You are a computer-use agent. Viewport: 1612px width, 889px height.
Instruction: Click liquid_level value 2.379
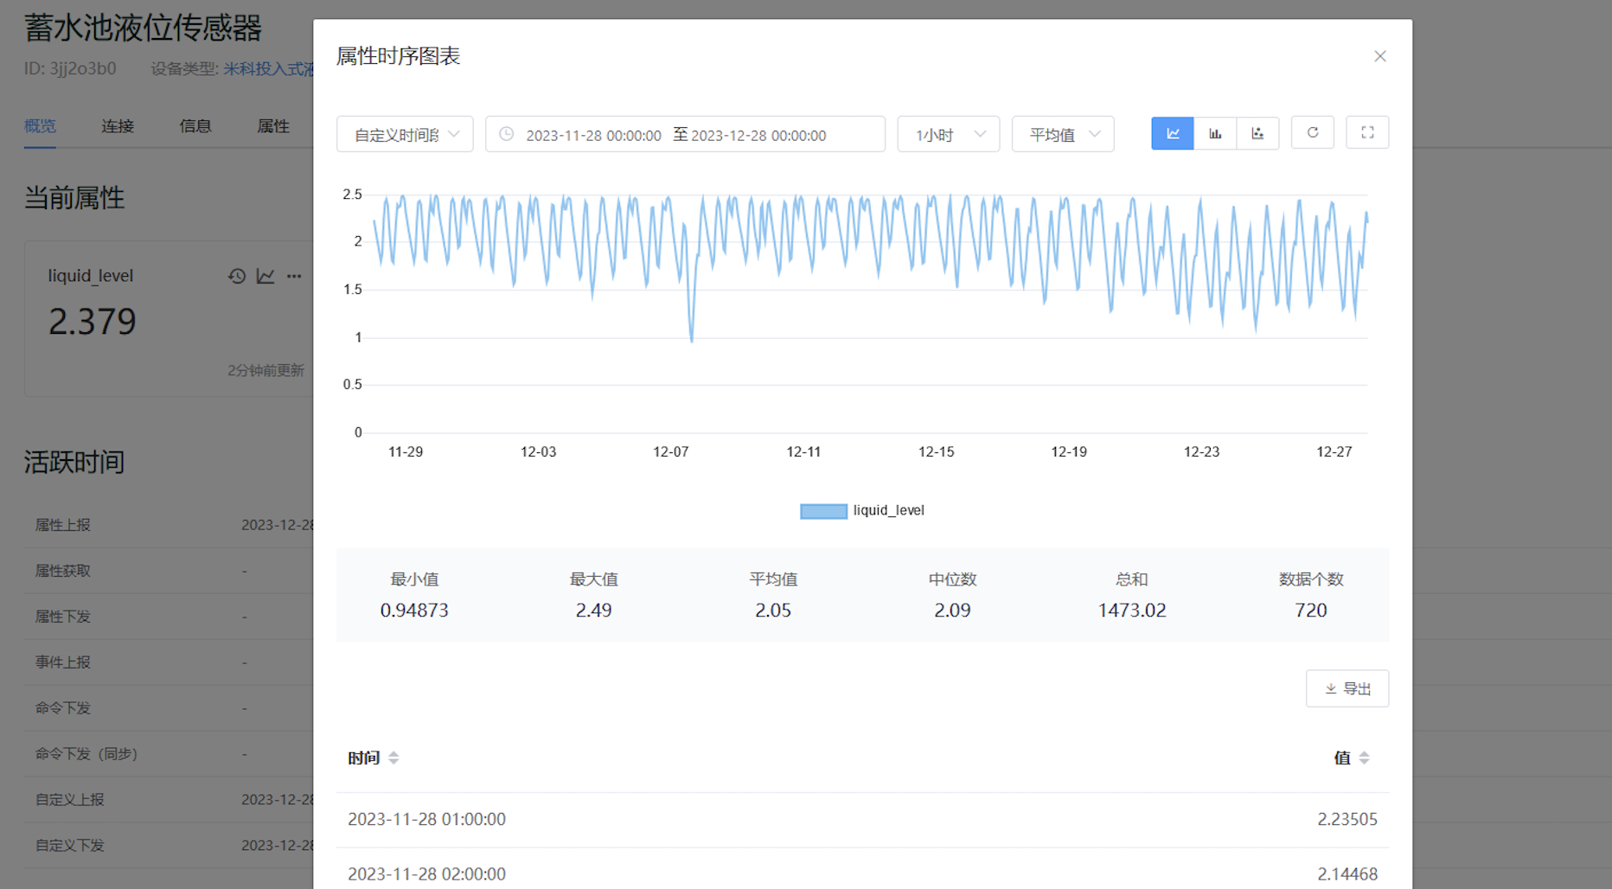coord(92,322)
